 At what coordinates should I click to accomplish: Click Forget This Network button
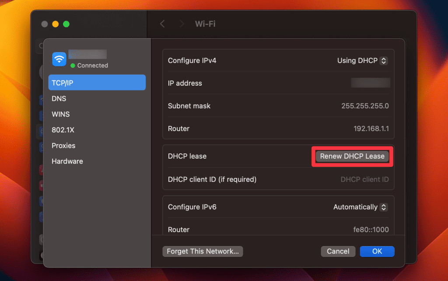[203, 251]
